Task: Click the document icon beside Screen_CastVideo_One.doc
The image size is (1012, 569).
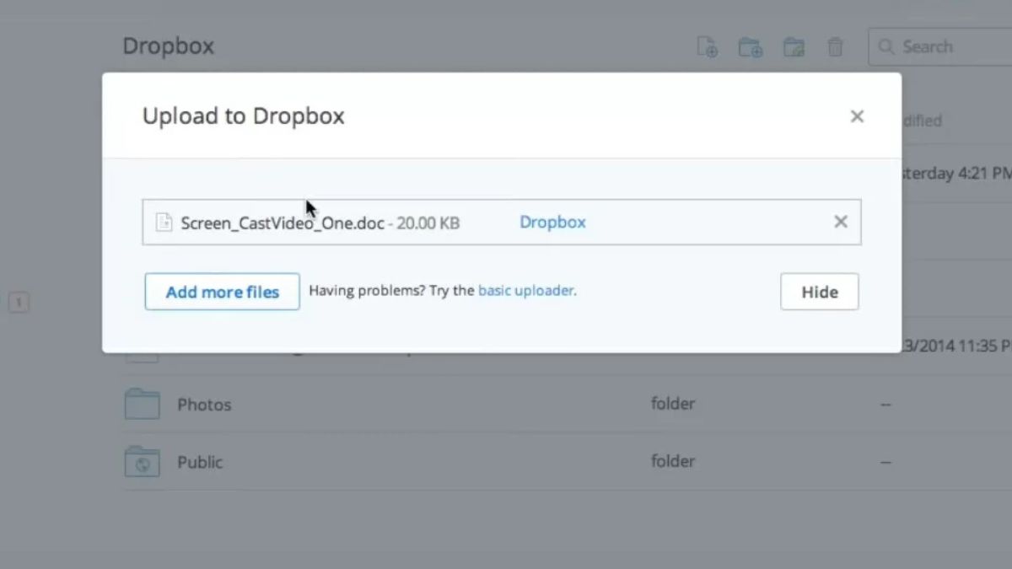Action: [x=164, y=223]
